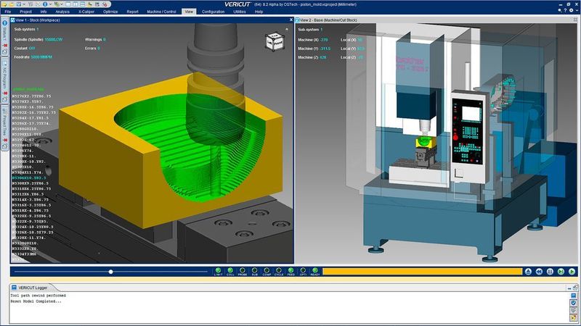The width and height of the screenshot is (581, 326).
Task: Click the View 1 - Stock (Workpiece) title
Action: (x=38, y=20)
